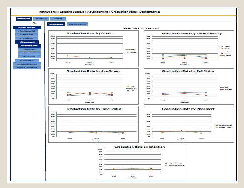Select the Advancement sub-item in sidebar
244x188 pixels.
(29, 53)
